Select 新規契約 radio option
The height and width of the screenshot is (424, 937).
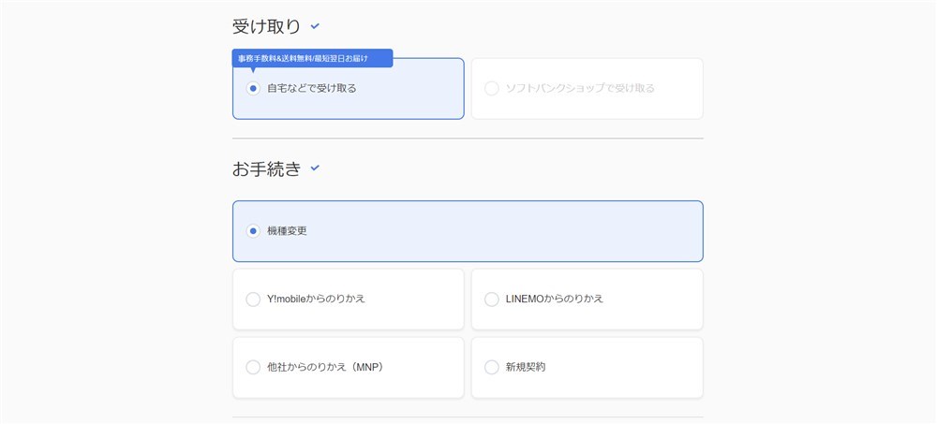[491, 367]
